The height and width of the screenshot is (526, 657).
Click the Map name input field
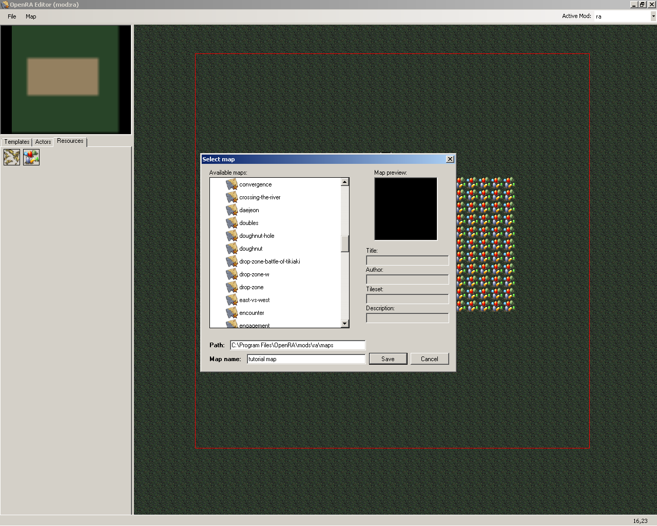pyautogui.click(x=306, y=359)
